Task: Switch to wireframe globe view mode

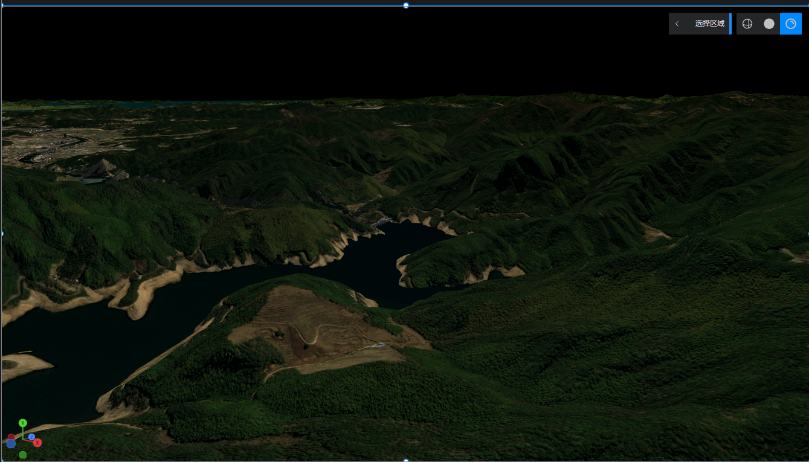Action: point(747,24)
